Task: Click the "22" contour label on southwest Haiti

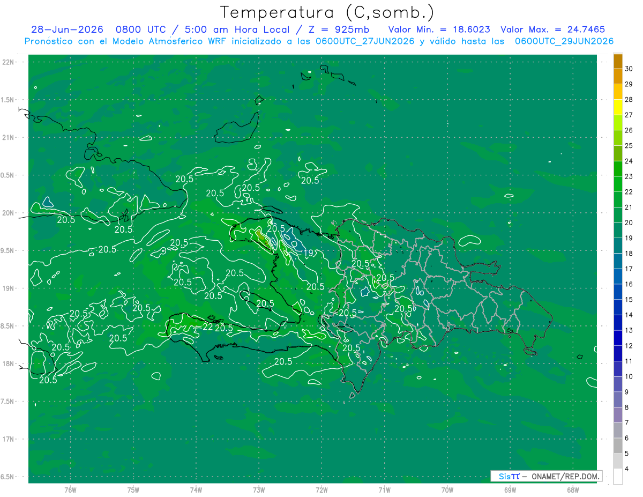Action: click(x=207, y=327)
